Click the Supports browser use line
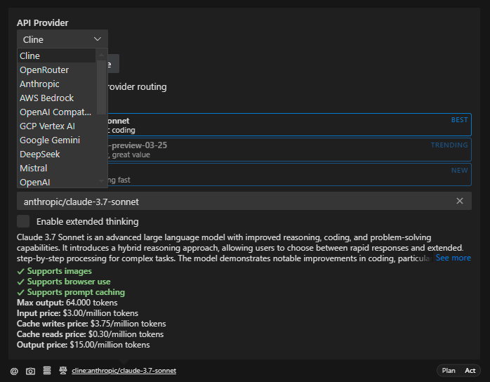The image size is (490, 382). coord(64,282)
